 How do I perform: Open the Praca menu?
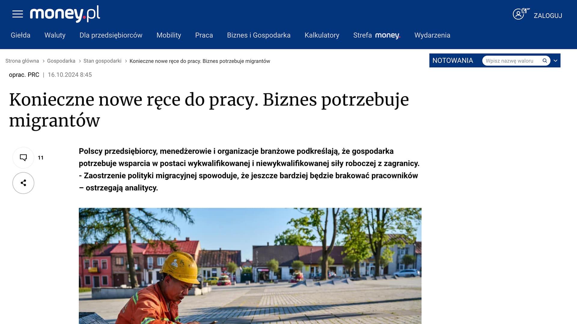tap(204, 35)
